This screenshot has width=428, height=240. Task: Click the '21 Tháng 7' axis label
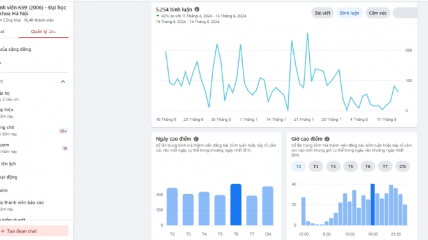[x=303, y=120]
